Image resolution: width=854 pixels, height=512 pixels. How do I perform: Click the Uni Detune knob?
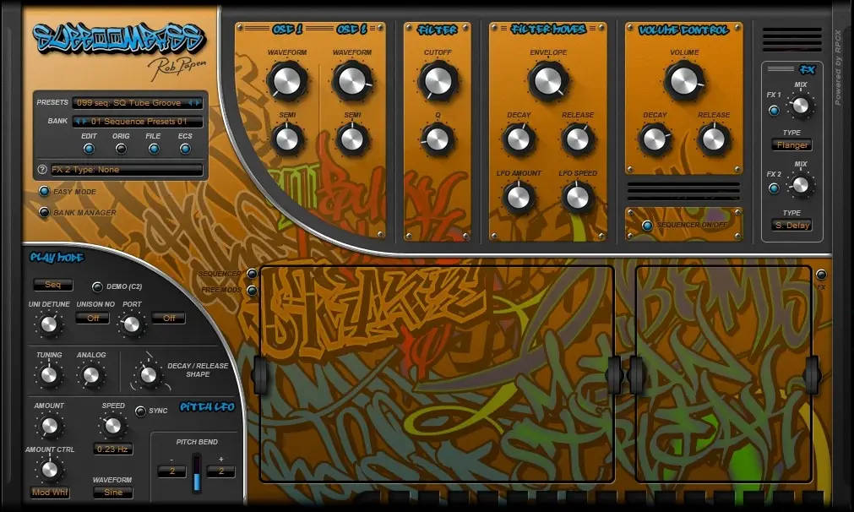click(x=48, y=324)
